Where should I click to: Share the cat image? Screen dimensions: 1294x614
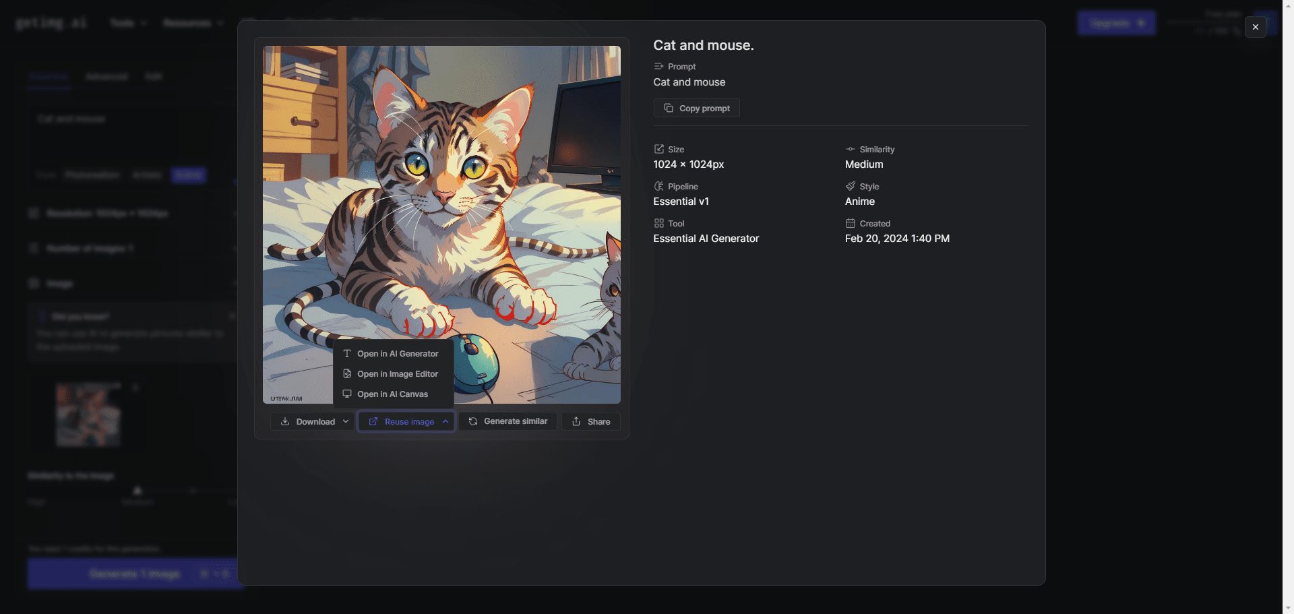coord(591,421)
